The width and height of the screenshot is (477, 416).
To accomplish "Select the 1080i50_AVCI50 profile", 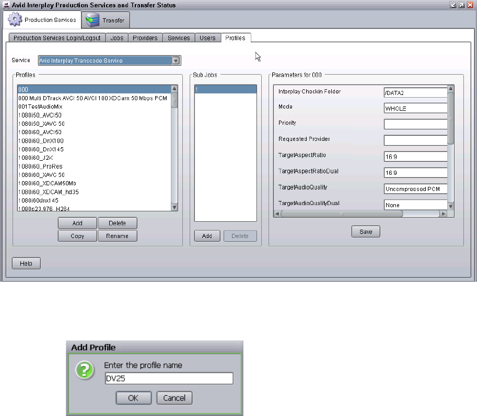I will (95, 115).
